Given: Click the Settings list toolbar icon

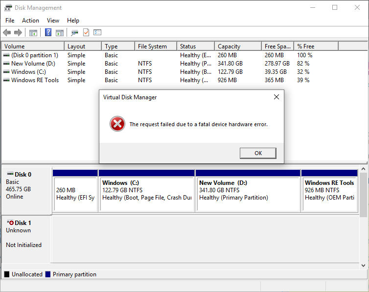Looking at the screenshot, I should tap(97, 32).
